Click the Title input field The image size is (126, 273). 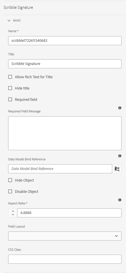point(65,64)
